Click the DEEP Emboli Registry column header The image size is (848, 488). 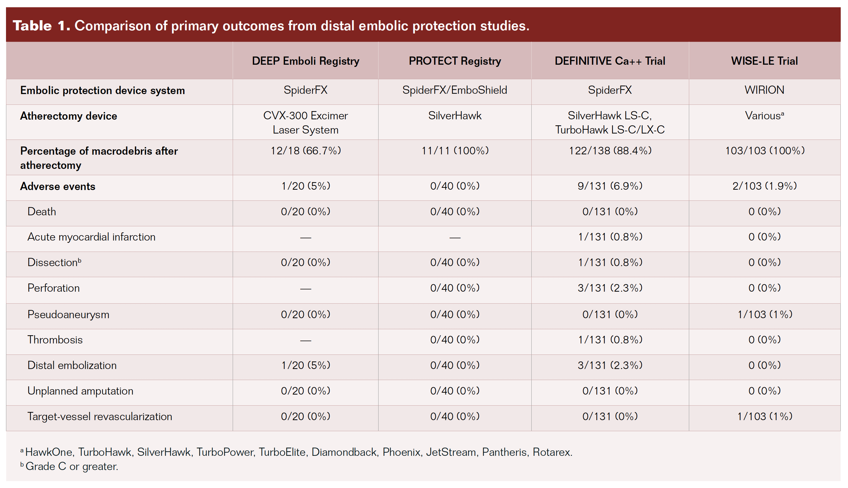tap(305, 61)
